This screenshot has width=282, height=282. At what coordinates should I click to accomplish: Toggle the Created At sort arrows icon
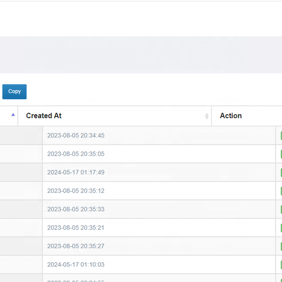[x=206, y=116]
